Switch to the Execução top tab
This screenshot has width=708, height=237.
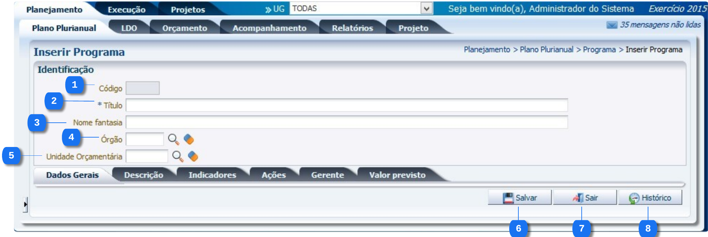(x=126, y=10)
